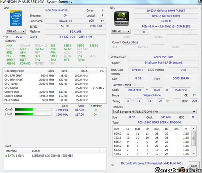Click the Turbo feature label
The image size is (202, 173).
point(81,60)
